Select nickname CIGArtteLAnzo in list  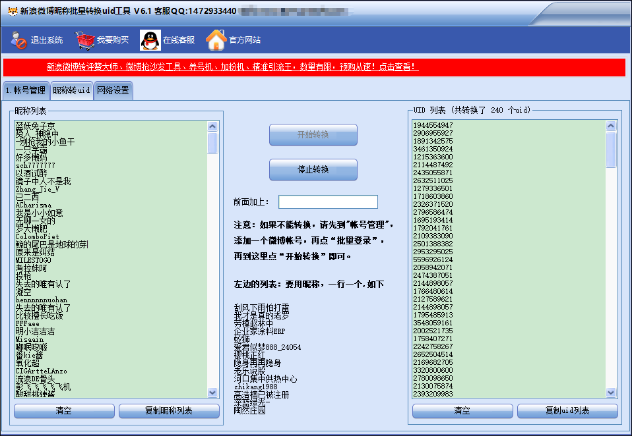41,371
